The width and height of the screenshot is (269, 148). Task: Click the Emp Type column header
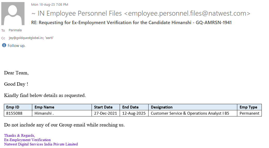(248, 107)
